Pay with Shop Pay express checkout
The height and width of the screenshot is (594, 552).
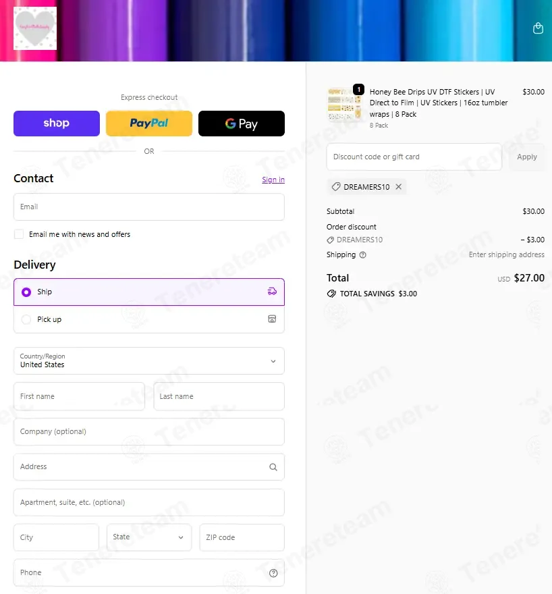(57, 124)
